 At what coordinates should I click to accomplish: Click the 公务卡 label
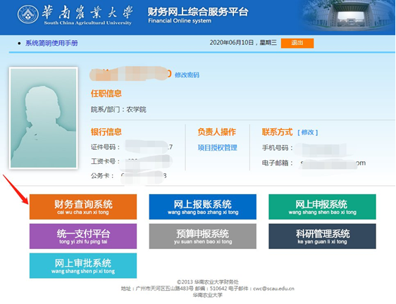102,176
